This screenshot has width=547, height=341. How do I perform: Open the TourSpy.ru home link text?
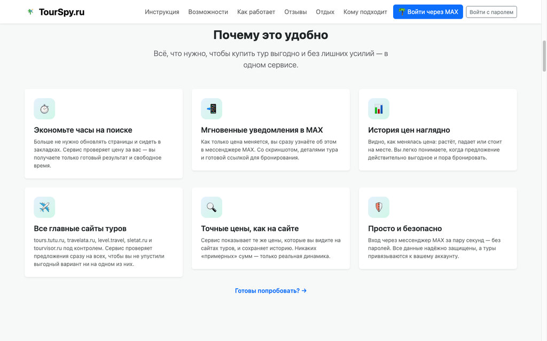pos(61,12)
